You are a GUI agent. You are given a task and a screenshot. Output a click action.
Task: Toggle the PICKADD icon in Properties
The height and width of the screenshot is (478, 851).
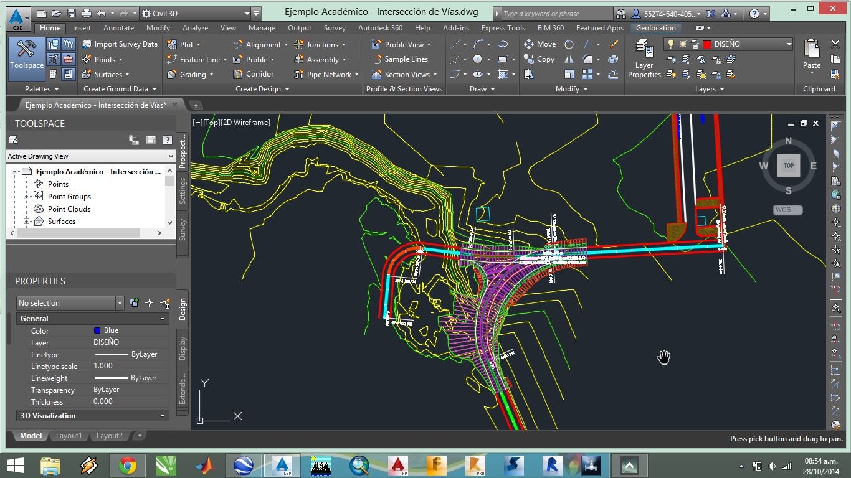click(x=134, y=303)
